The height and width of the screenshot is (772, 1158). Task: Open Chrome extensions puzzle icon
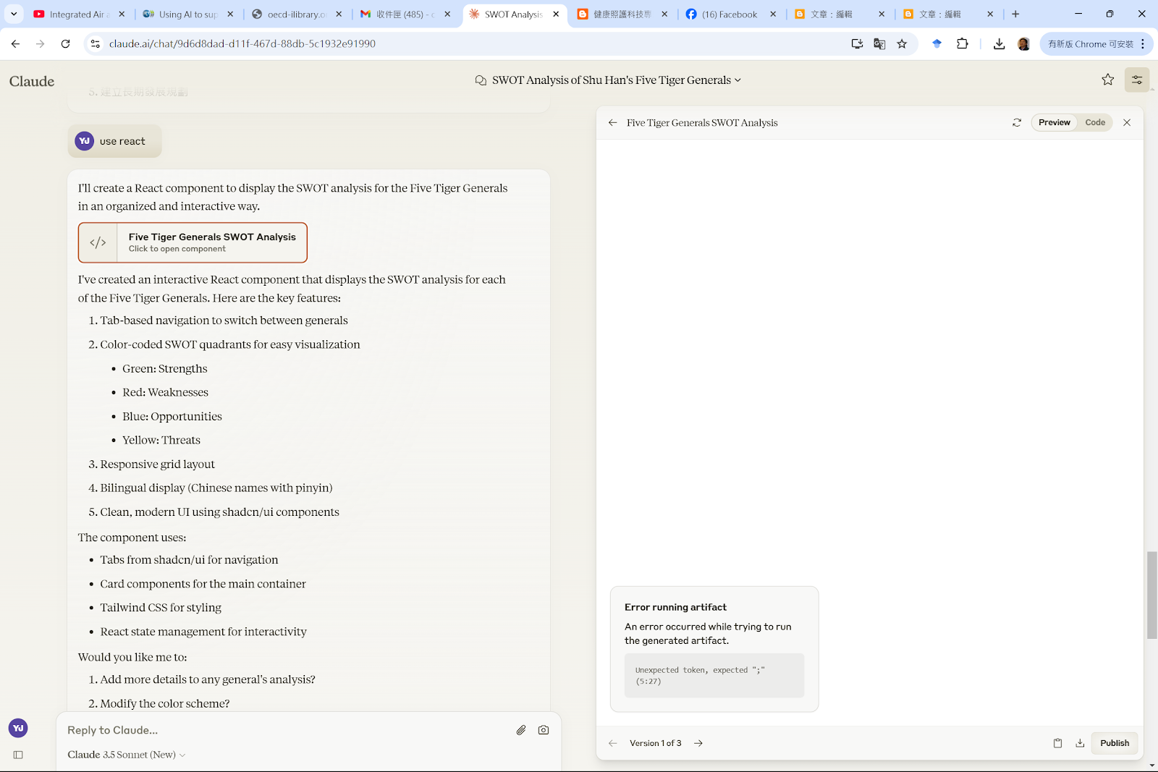tap(962, 43)
